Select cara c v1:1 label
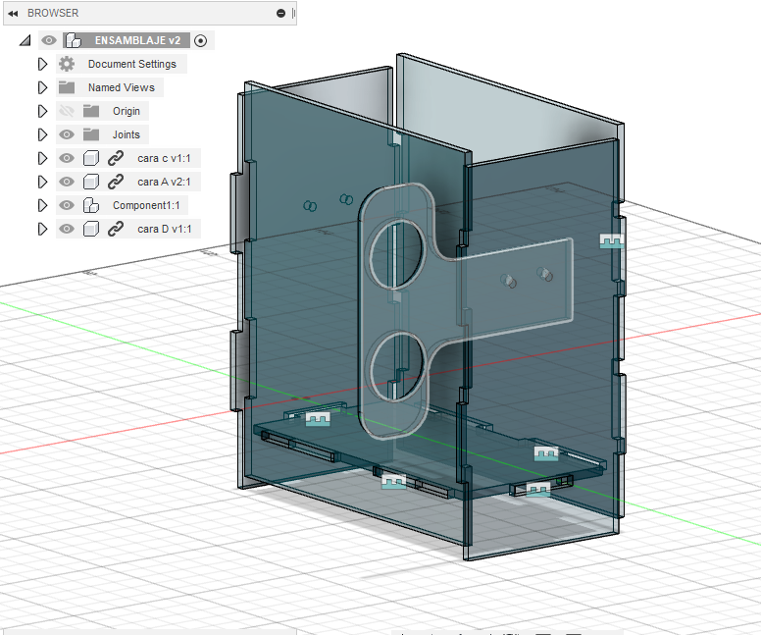 pyautogui.click(x=164, y=158)
